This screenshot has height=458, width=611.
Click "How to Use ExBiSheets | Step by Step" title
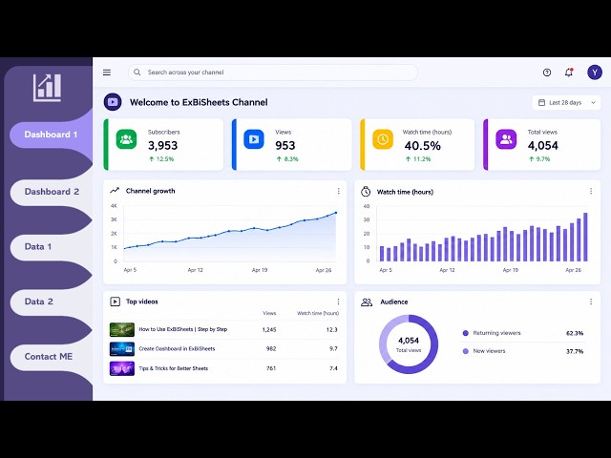(x=183, y=329)
